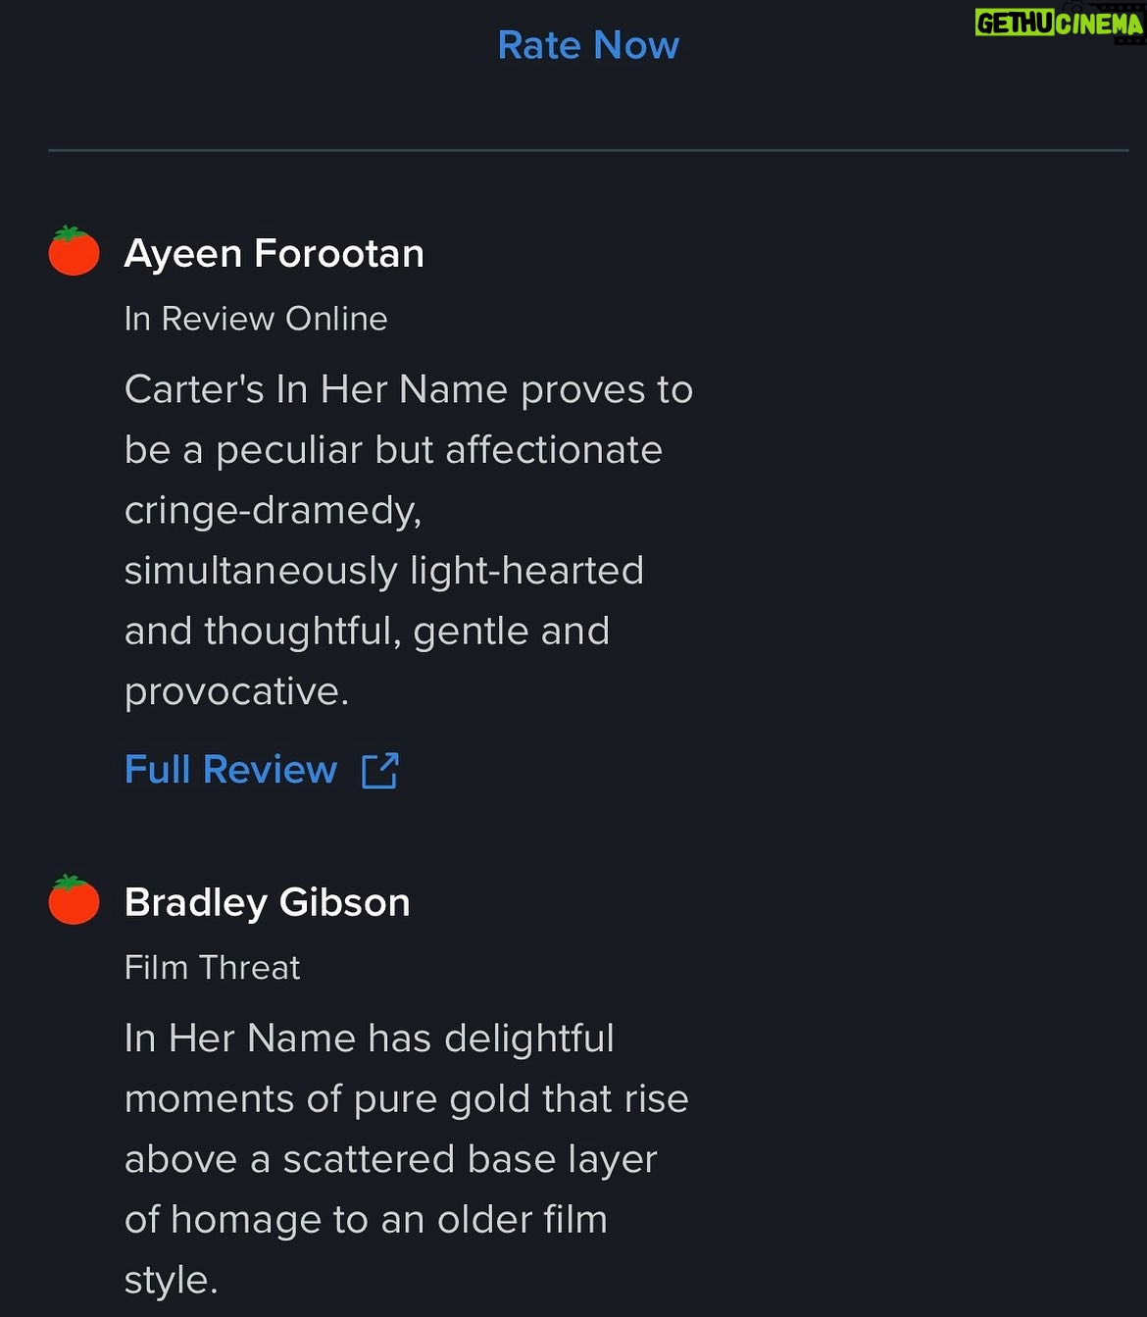
Task: Click the external link icon beside Full Review
Action: (380, 771)
